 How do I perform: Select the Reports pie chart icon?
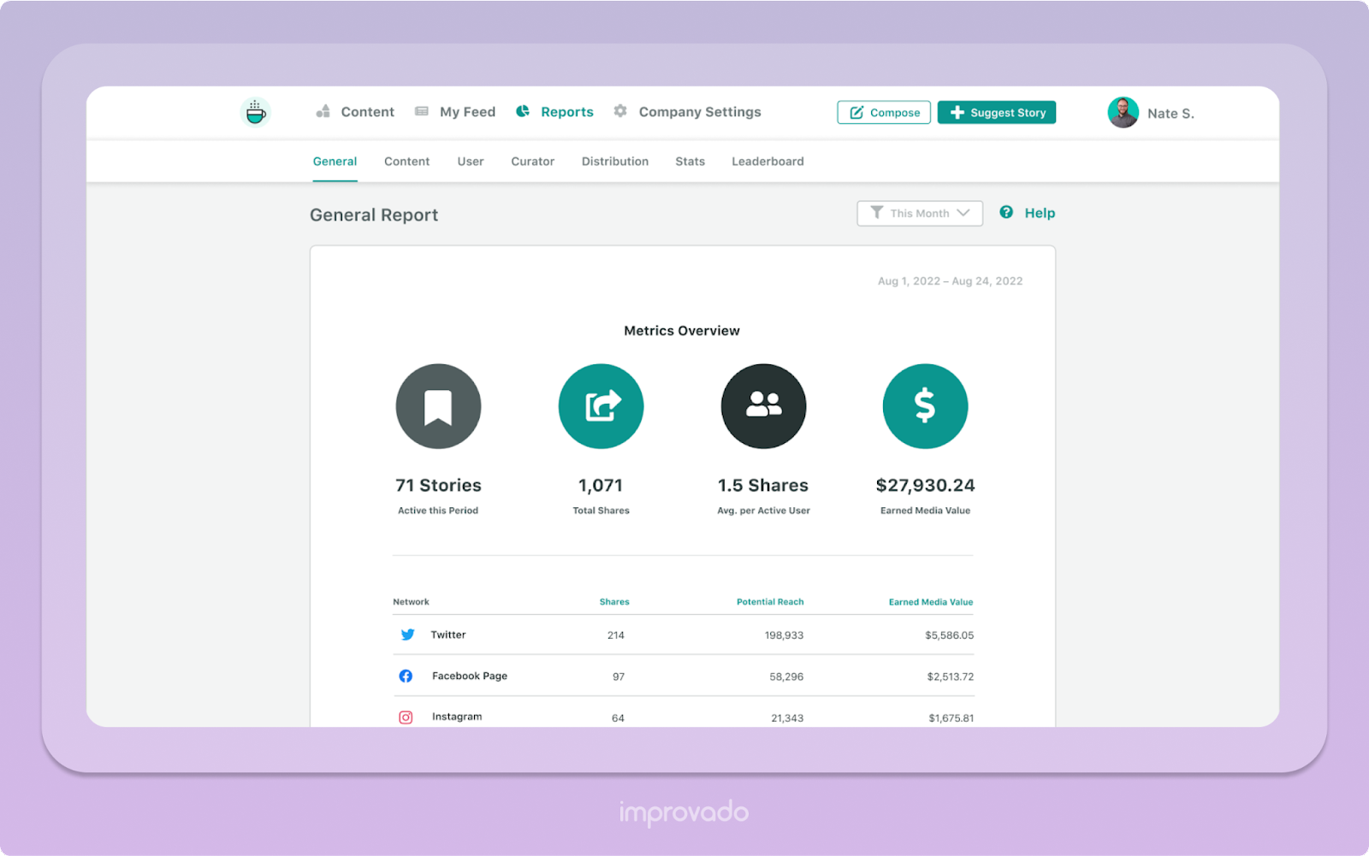coord(522,111)
